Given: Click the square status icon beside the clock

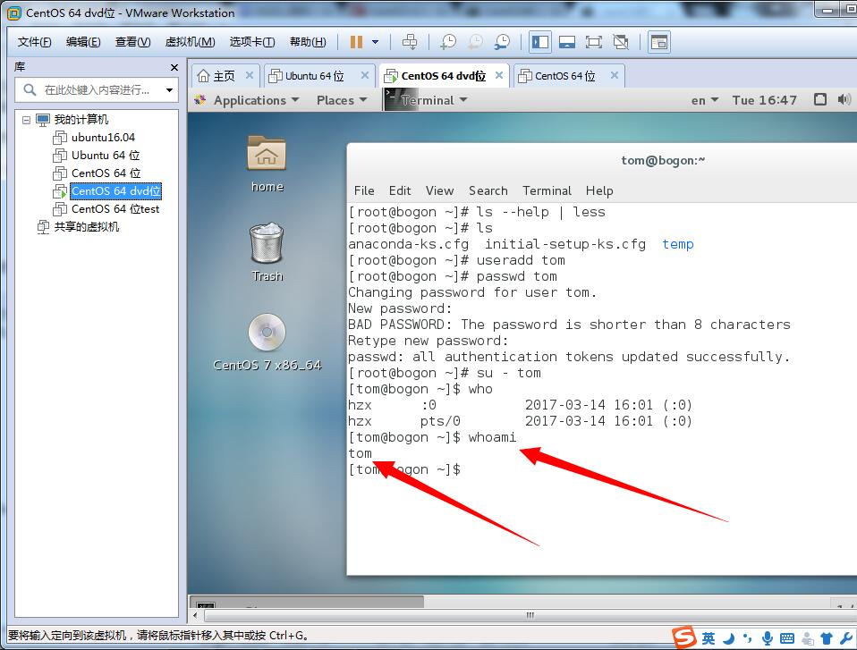Looking at the screenshot, I should 819,99.
